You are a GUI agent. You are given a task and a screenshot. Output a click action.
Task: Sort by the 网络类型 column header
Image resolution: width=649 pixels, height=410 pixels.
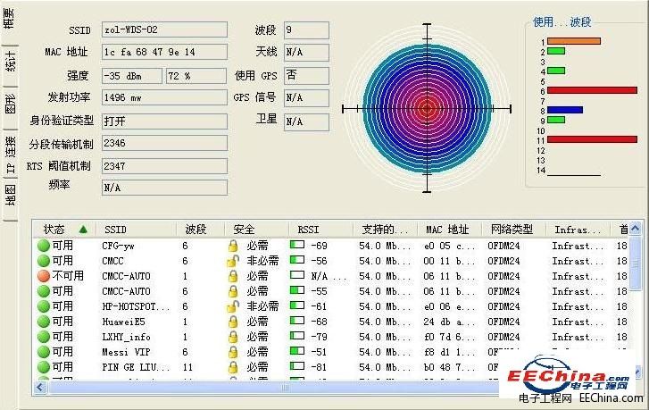[513, 229]
